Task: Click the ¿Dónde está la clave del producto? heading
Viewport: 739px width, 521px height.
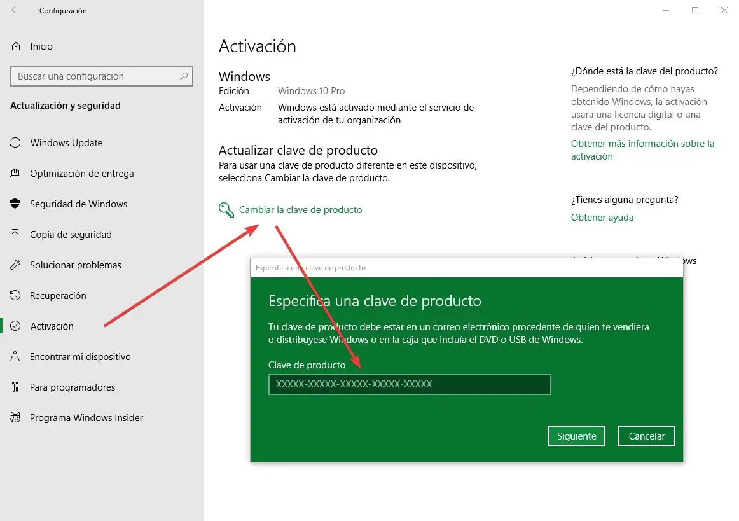Action: tap(644, 71)
